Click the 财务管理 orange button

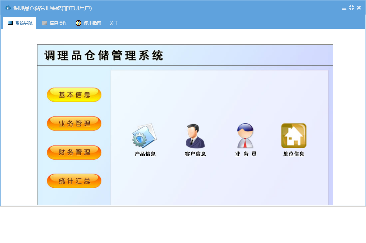click(74, 152)
